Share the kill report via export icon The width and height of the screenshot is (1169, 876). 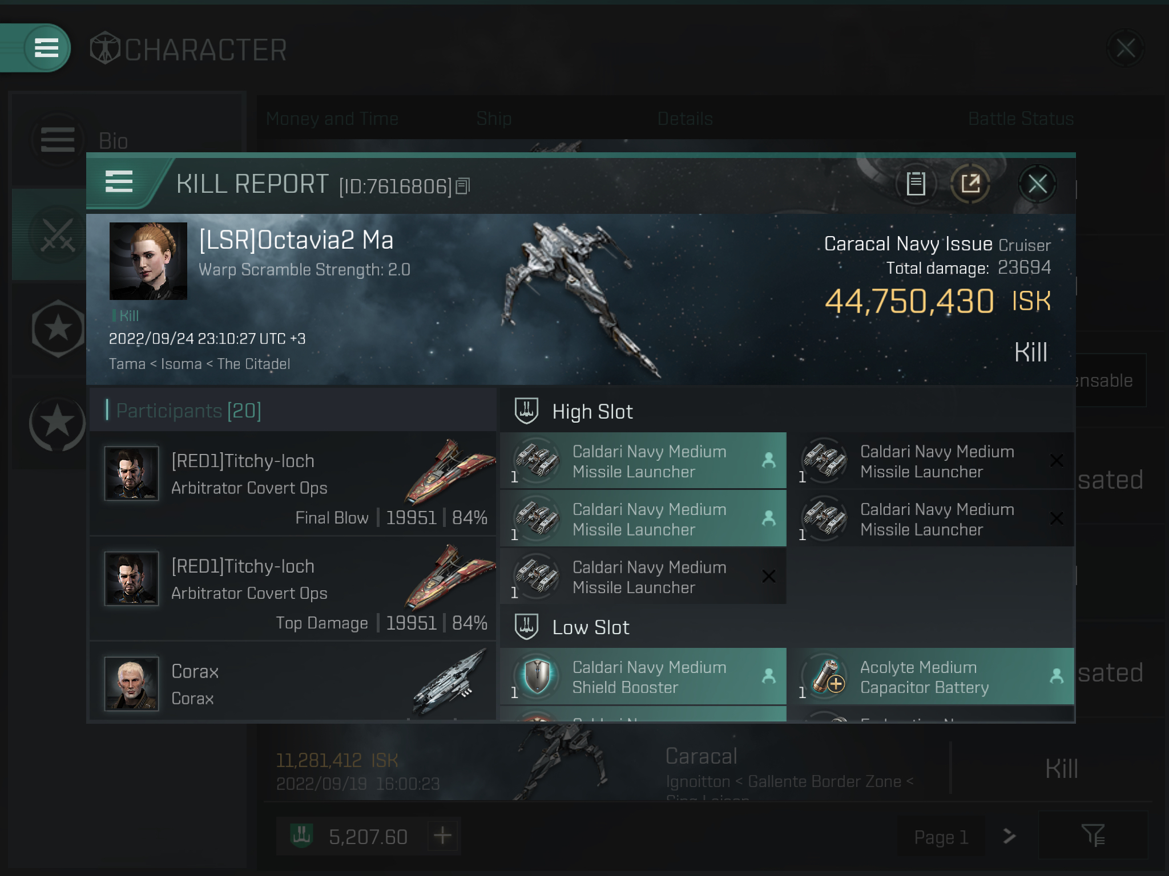[970, 184]
